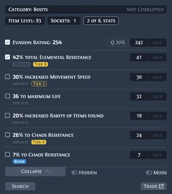The width and height of the screenshot is (172, 194).
Task: Check the 7% Chaos Resistance rune checkbox
Action: pos(8,154)
